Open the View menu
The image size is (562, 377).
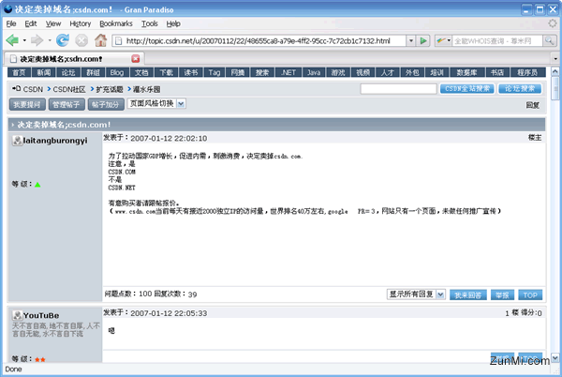(x=53, y=23)
